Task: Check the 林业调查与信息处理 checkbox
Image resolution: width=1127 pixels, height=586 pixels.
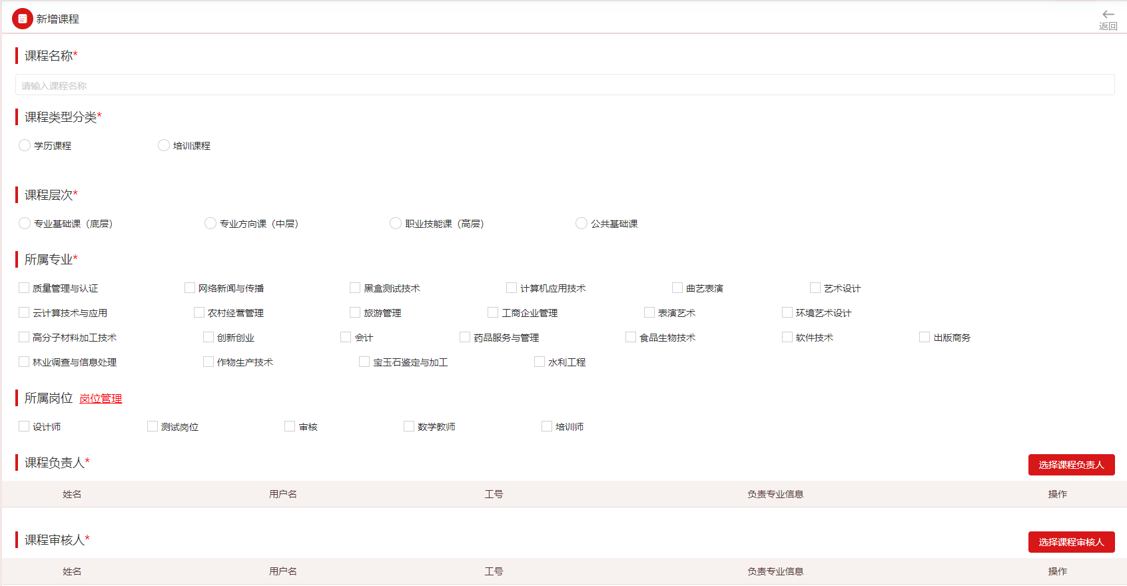Action: click(24, 362)
